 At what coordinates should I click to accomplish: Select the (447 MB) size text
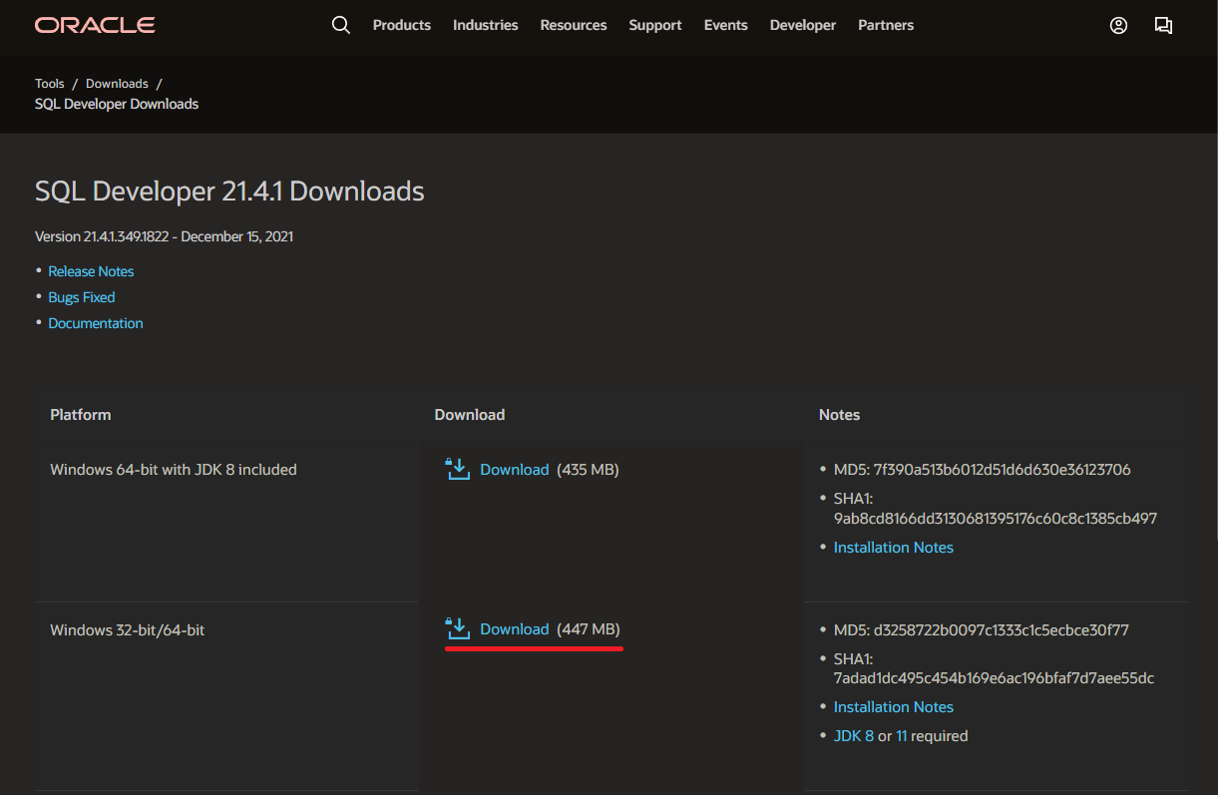point(589,628)
